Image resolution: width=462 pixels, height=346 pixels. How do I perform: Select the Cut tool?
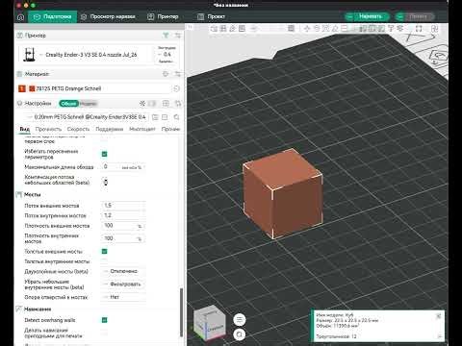[x=345, y=29]
